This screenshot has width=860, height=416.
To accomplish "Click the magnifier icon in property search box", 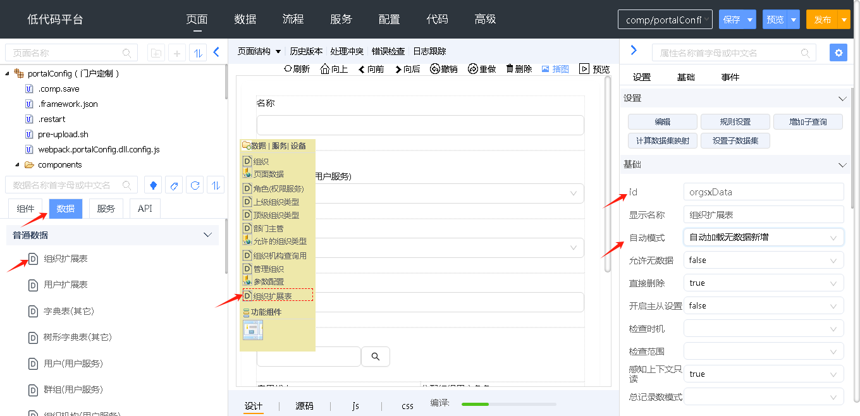I will [x=804, y=53].
